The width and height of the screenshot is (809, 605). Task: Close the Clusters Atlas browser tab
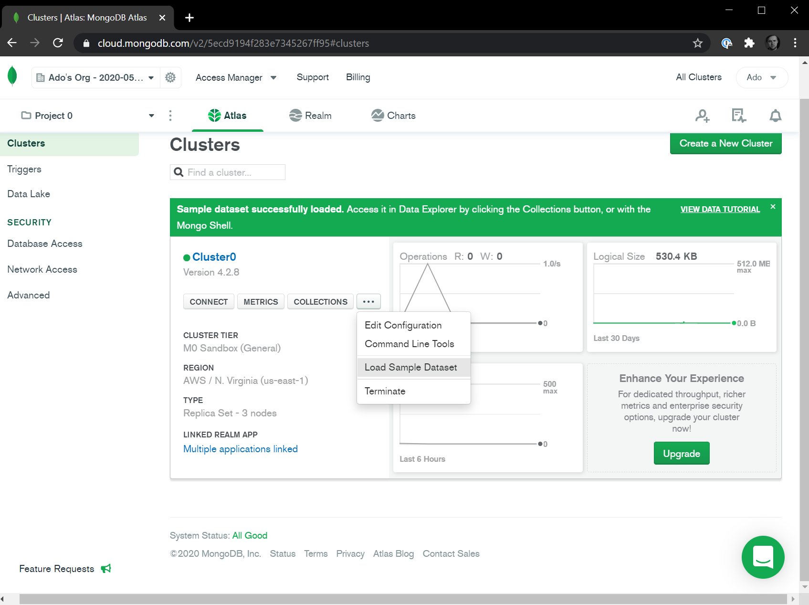click(x=162, y=18)
